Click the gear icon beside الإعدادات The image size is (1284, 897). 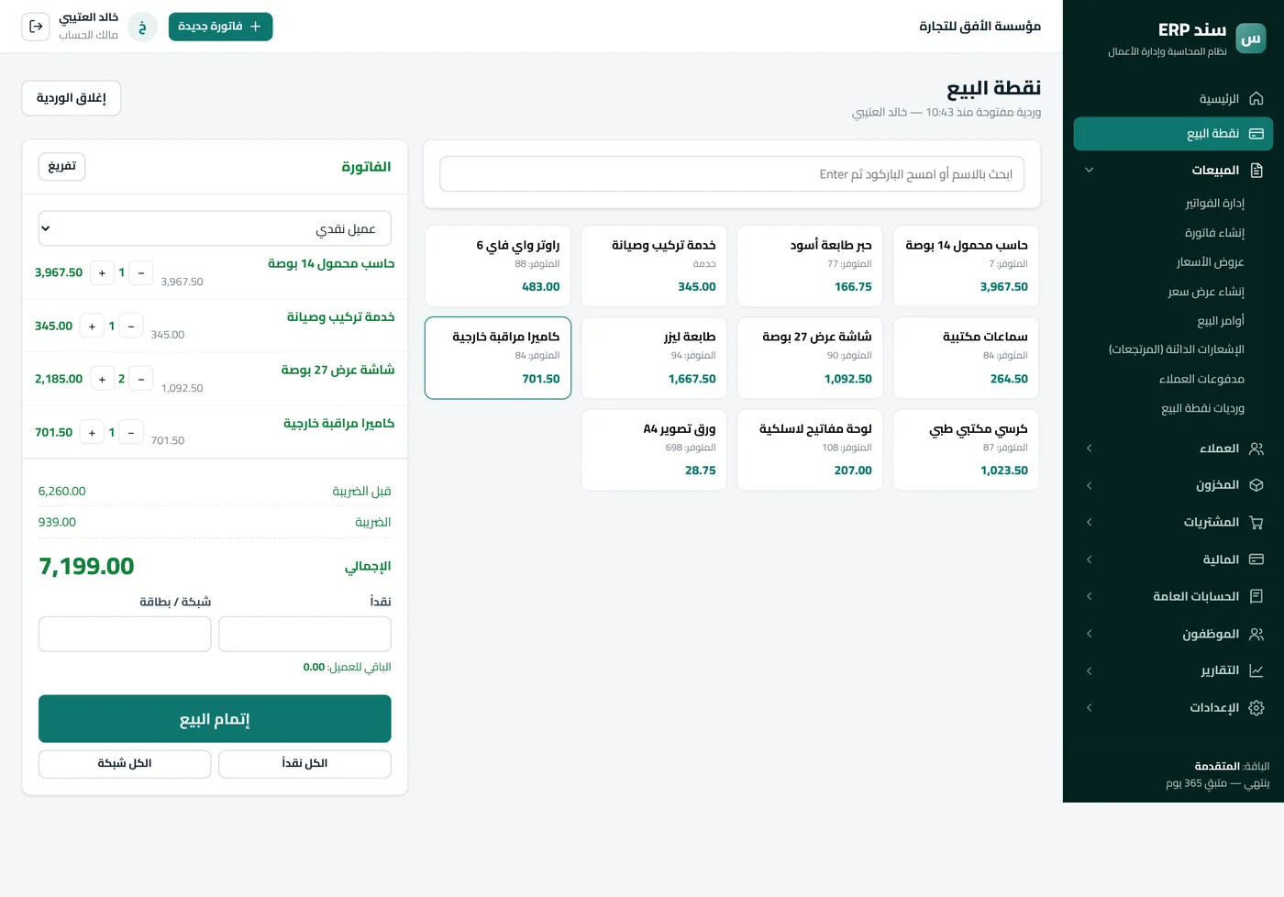tap(1256, 707)
